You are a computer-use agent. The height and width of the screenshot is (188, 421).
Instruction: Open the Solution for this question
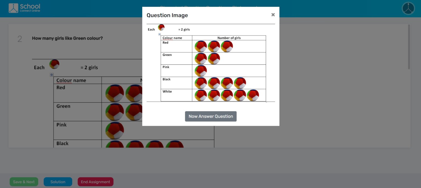[x=58, y=182]
